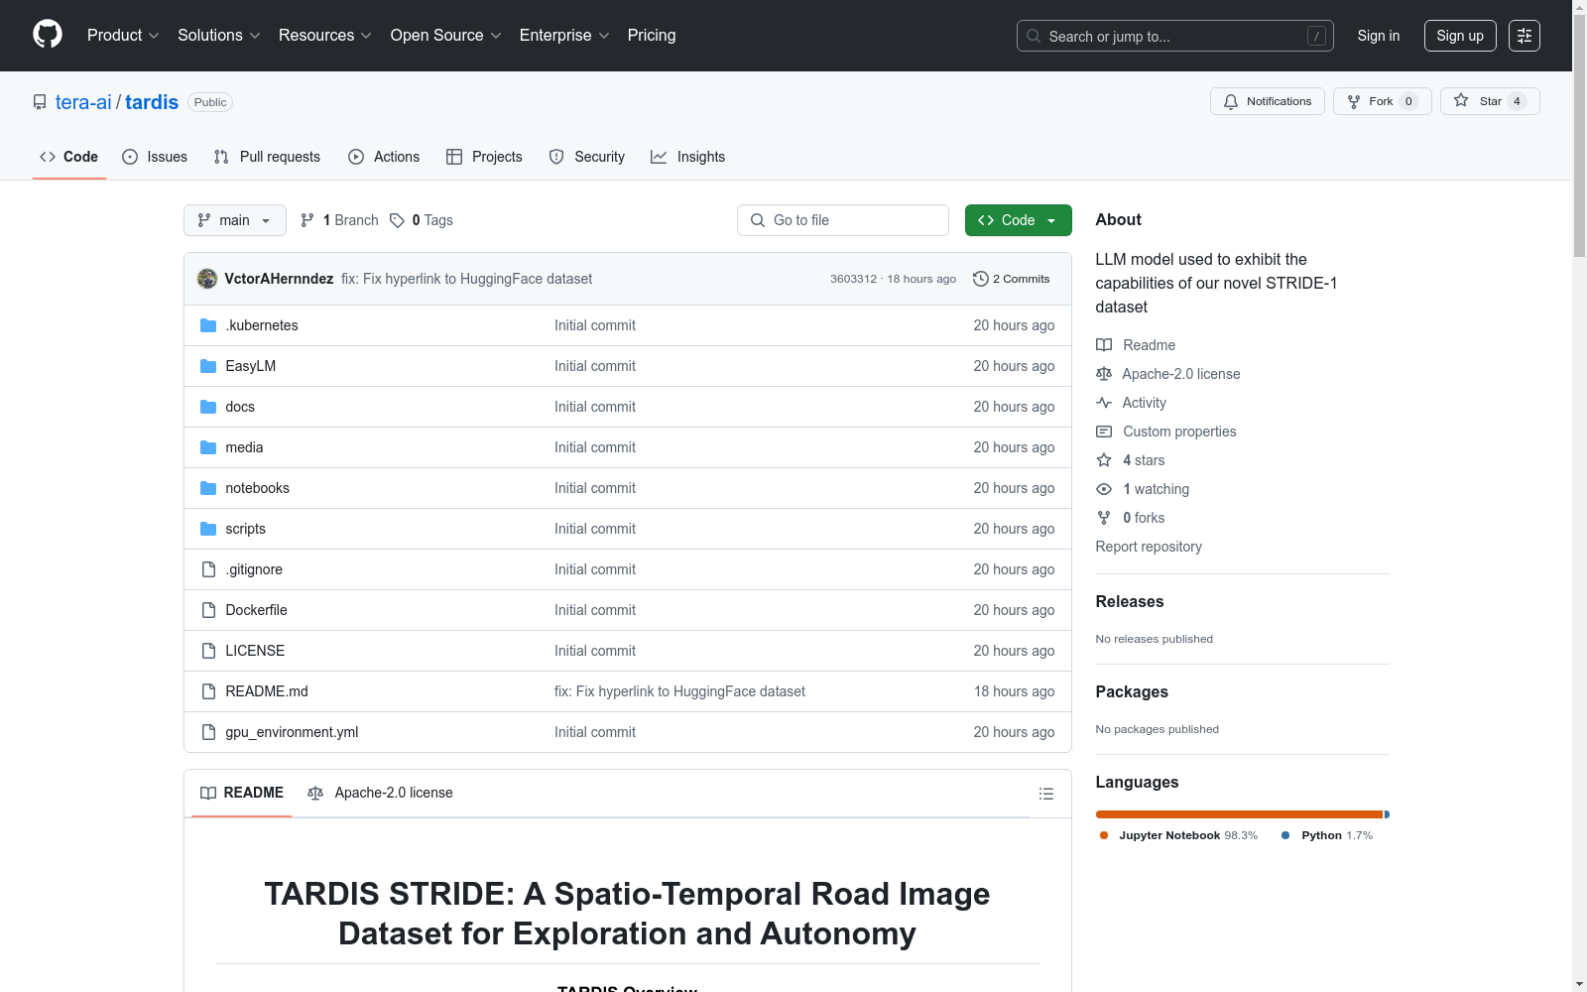
Task: Open the Apache-2.0 license sidebar link
Action: click(x=1168, y=374)
